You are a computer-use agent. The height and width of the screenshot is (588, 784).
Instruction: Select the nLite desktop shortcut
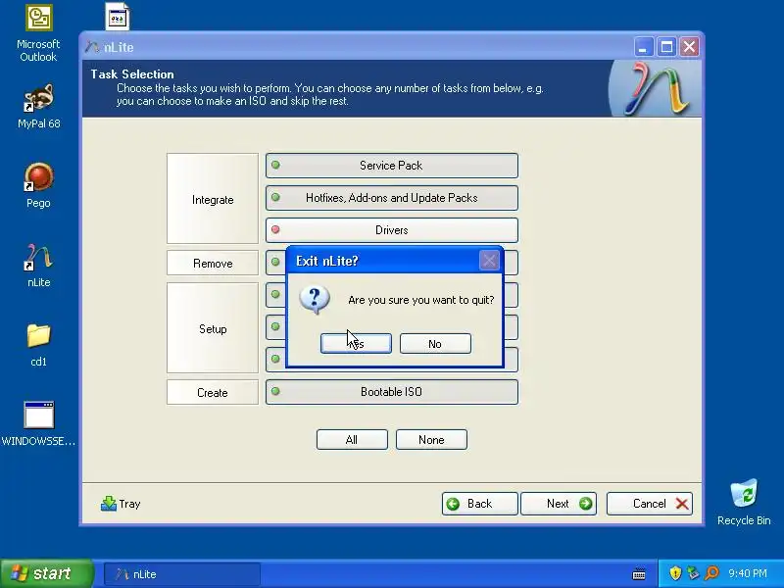38,266
